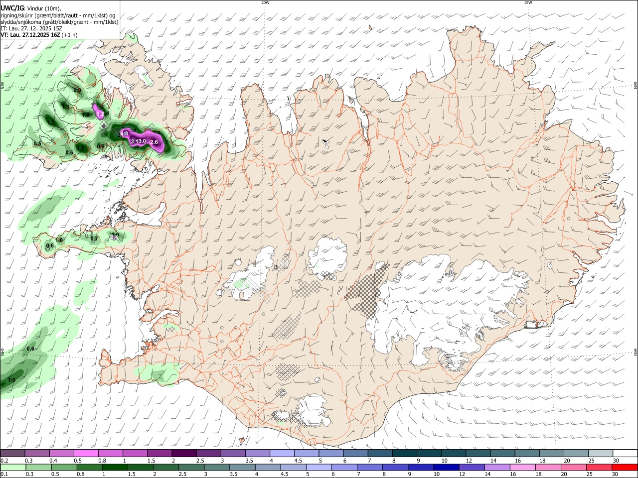Pick the dark teal snow swatch between 8 and 9
Image resolution: width=638 pixels, height=478 pixels.
point(404,453)
